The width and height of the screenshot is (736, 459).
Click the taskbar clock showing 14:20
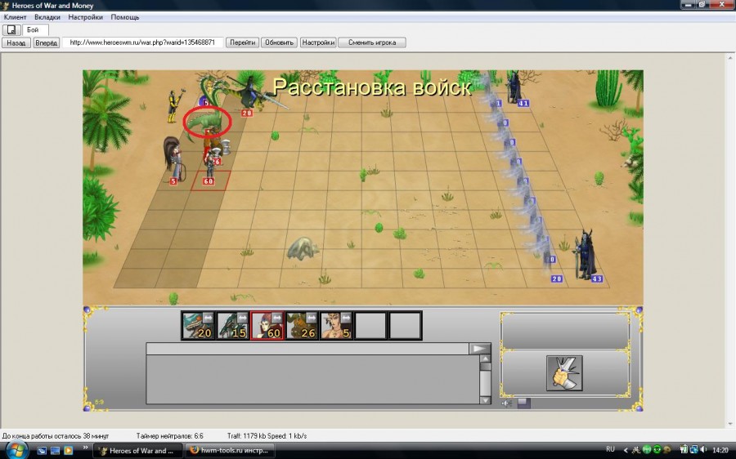click(x=720, y=451)
